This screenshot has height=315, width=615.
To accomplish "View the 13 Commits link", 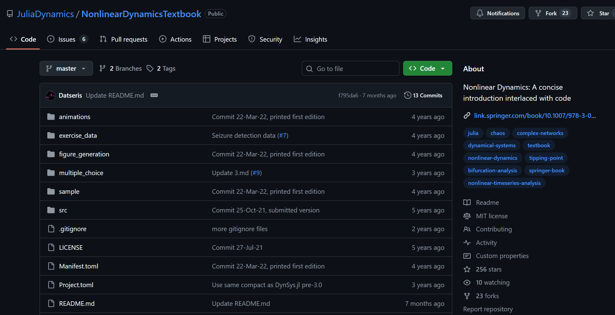I will click(x=423, y=95).
